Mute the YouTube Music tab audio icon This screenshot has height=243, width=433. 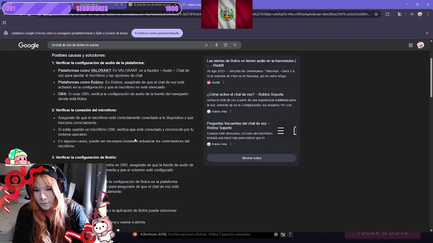click(116, 5)
